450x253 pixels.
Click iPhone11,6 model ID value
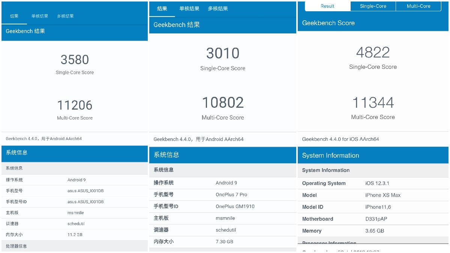378,207
